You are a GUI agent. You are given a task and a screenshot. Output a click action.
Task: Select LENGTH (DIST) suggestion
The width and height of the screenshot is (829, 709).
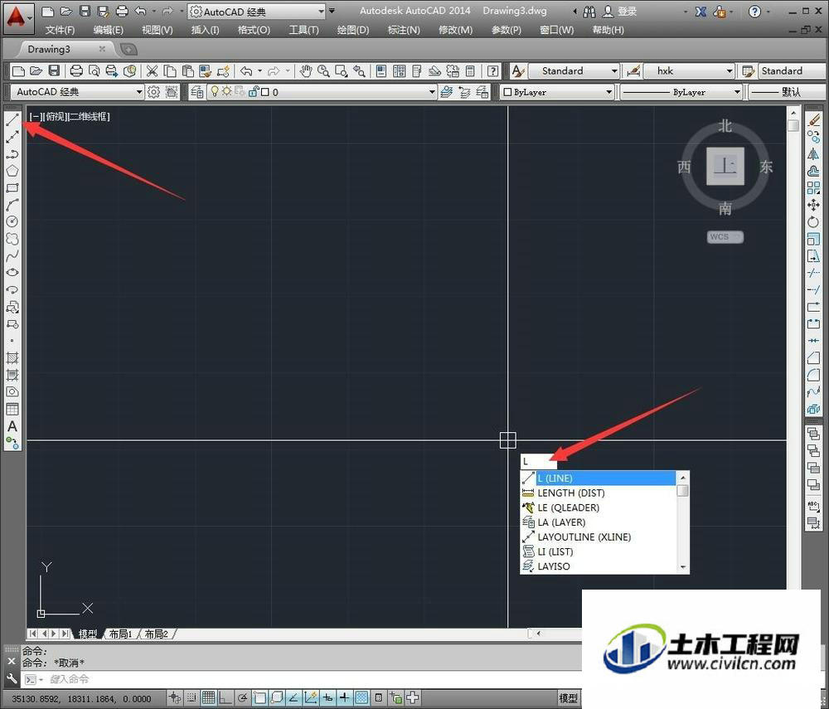[x=599, y=493]
